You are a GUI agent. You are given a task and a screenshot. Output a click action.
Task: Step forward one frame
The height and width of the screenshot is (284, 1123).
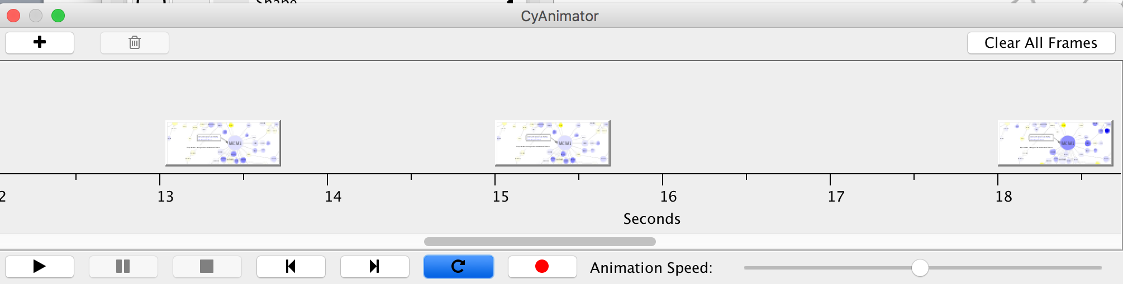pos(374,267)
